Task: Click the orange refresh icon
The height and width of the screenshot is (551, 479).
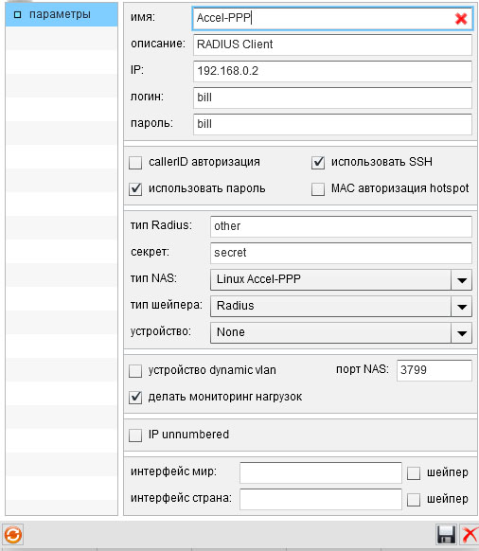Action: [13, 535]
